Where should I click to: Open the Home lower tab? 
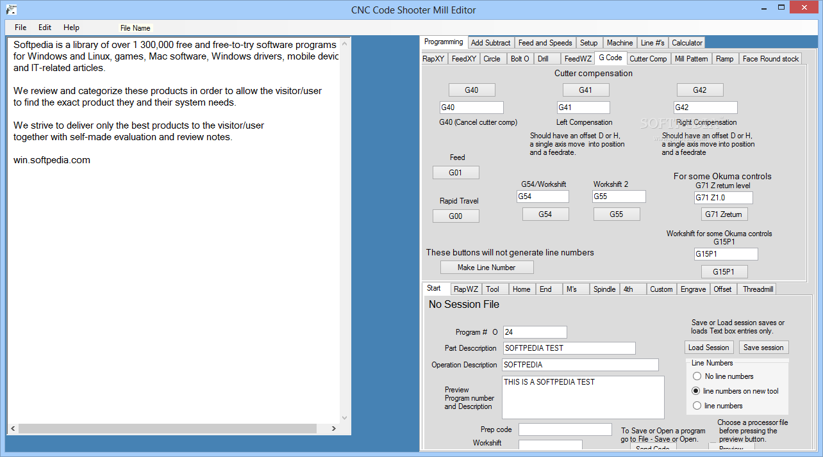[522, 289]
